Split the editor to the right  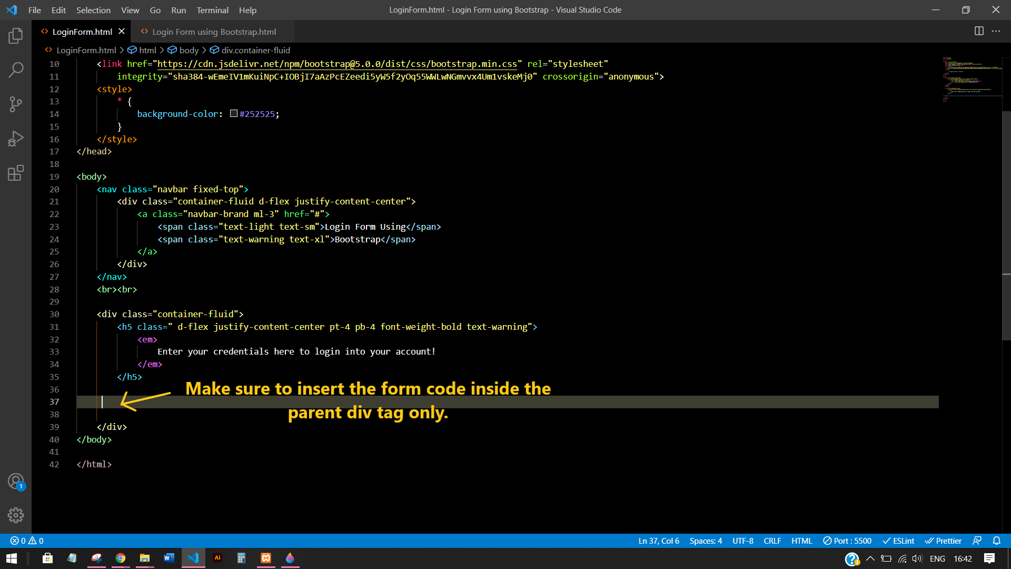coord(979,31)
